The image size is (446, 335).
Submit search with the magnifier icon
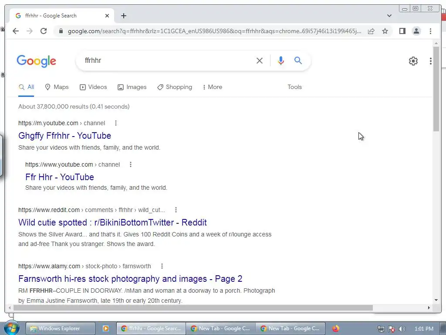click(298, 60)
